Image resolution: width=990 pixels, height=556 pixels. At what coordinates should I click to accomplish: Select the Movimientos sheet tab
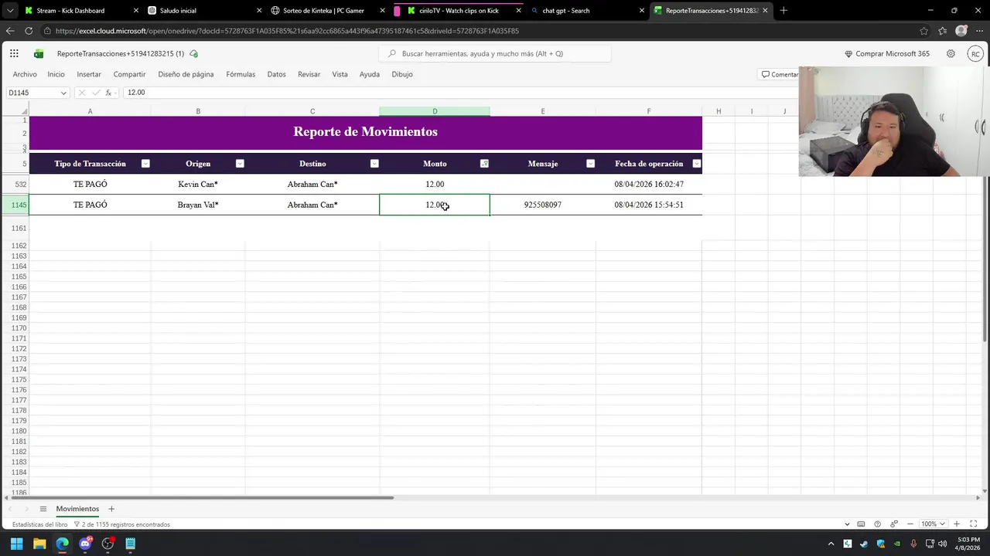[x=77, y=509]
